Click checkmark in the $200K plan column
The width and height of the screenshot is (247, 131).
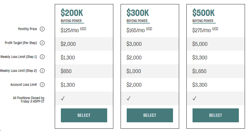click(63, 99)
